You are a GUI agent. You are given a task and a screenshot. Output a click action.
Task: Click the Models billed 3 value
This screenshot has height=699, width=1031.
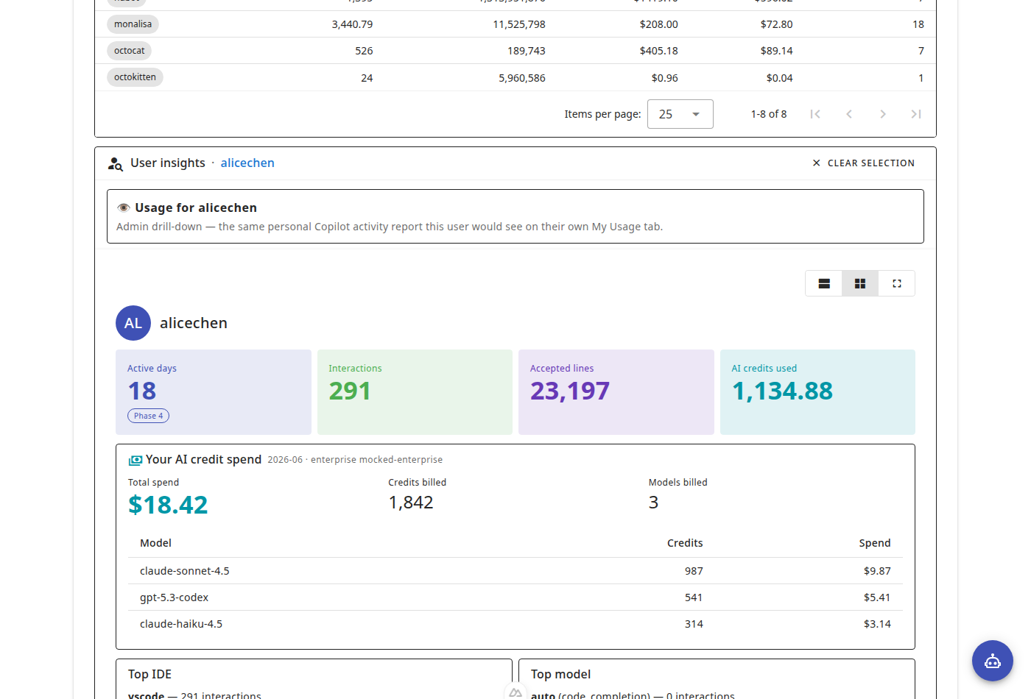653,503
